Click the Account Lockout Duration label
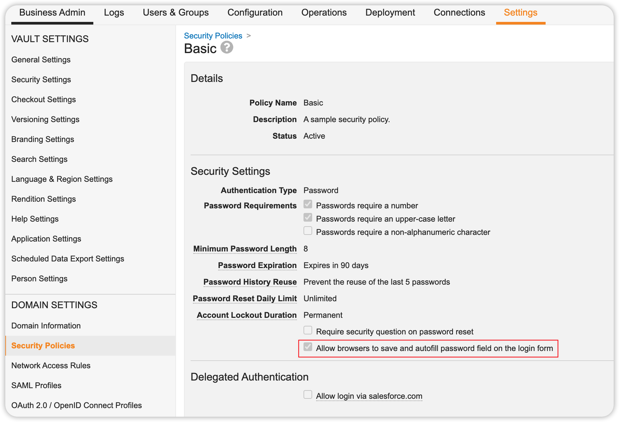 (246, 315)
